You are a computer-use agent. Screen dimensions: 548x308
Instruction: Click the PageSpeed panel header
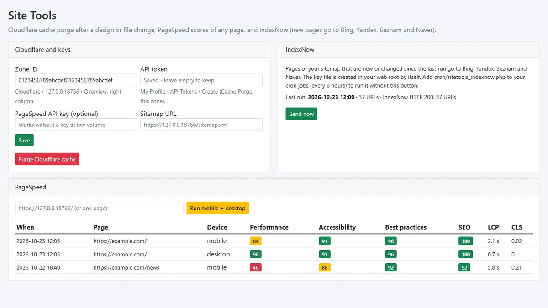point(274,187)
